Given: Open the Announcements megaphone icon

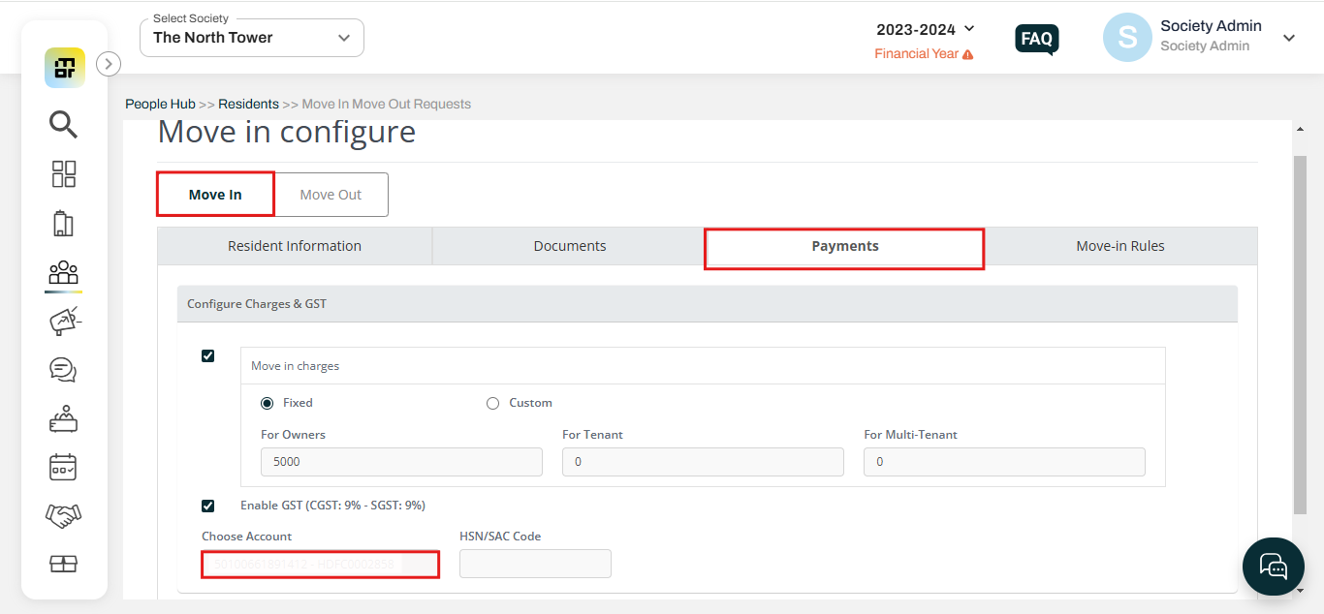Looking at the screenshot, I should pyautogui.click(x=63, y=321).
